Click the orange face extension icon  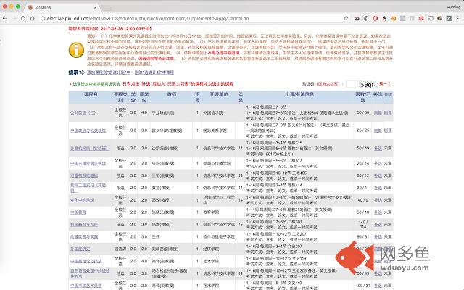tap(394, 18)
